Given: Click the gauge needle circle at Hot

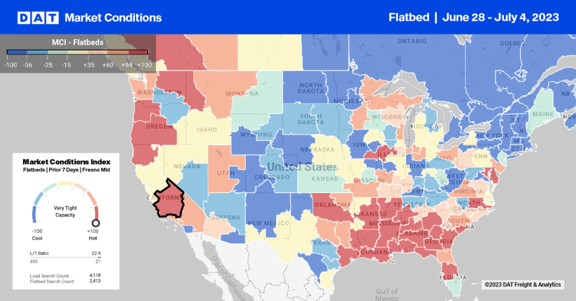Looking at the screenshot, I should point(96,223).
